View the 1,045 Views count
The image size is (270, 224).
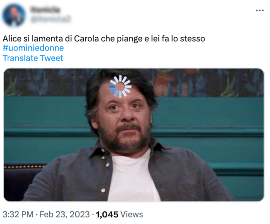click(x=119, y=214)
